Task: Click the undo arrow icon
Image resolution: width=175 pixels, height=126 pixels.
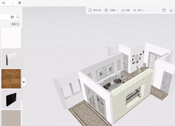Action: pyautogui.click(x=150, y=10)
